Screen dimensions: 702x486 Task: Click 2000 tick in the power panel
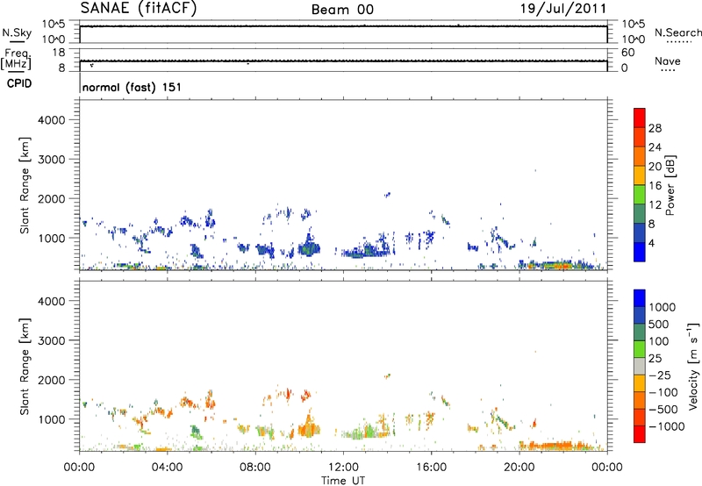click(x=51, y=198)
